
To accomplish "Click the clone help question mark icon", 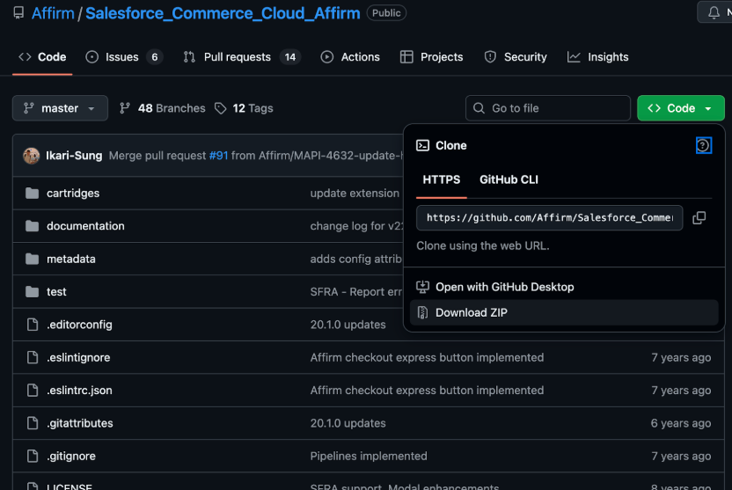I will [703, 146].
